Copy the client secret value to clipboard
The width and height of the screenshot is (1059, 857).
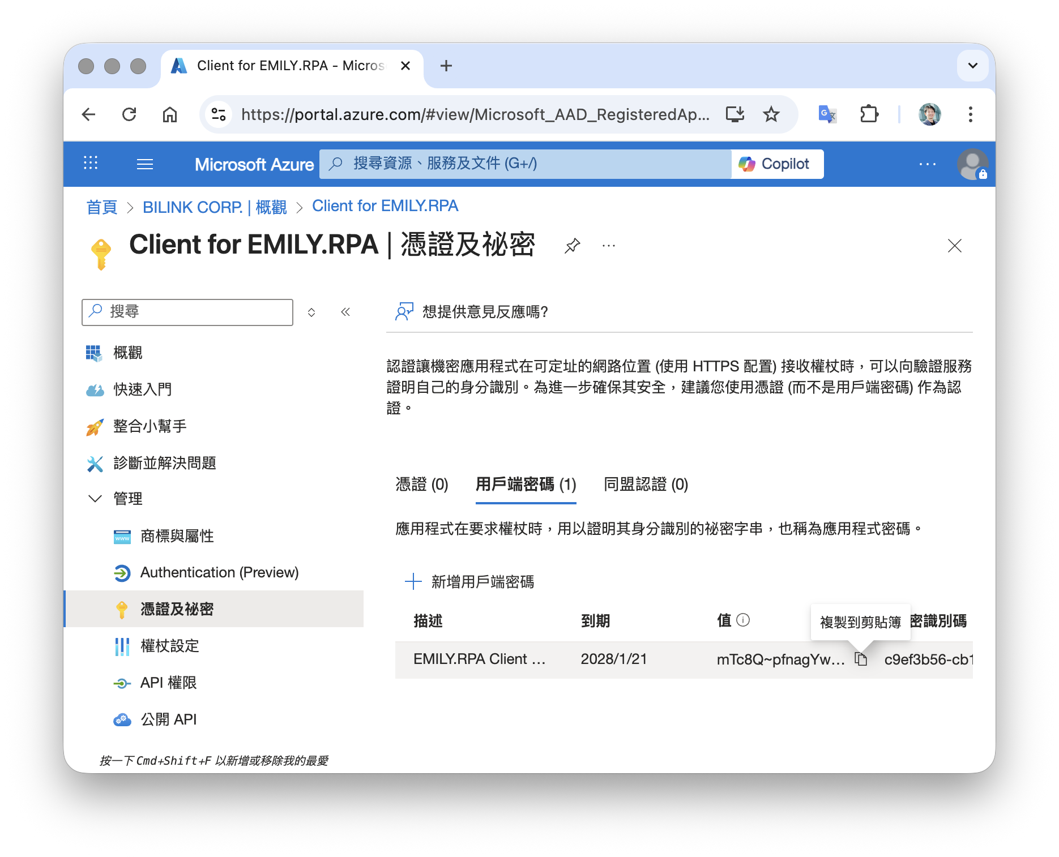coord(861,659)
